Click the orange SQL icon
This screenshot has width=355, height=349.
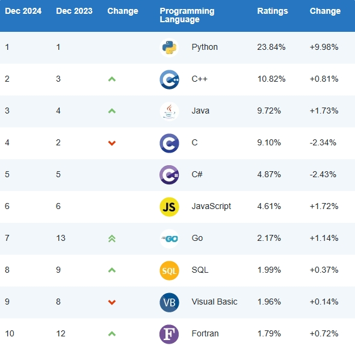pyautogui.click(x=169, y=270)
